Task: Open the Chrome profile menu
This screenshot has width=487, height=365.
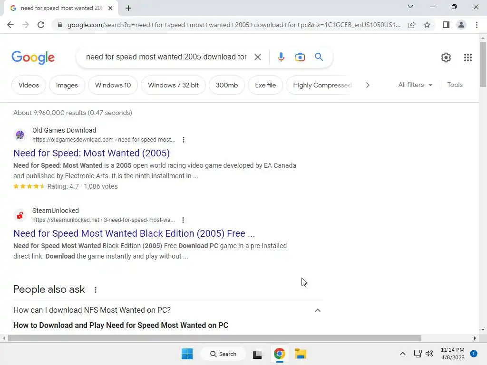Action: coord(461,25)
